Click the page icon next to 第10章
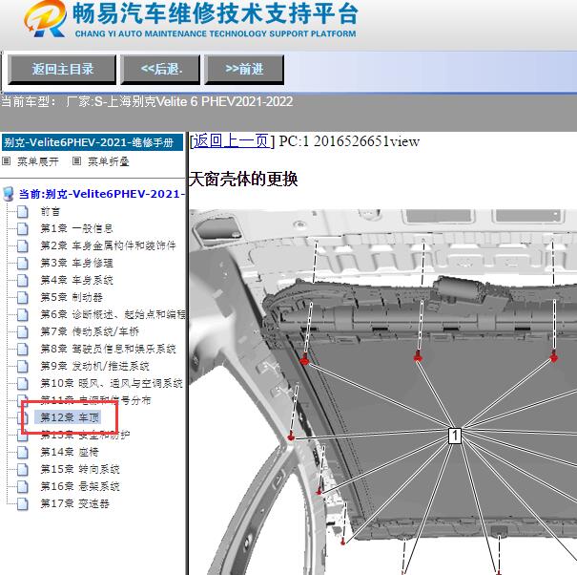 pos(23,383)
